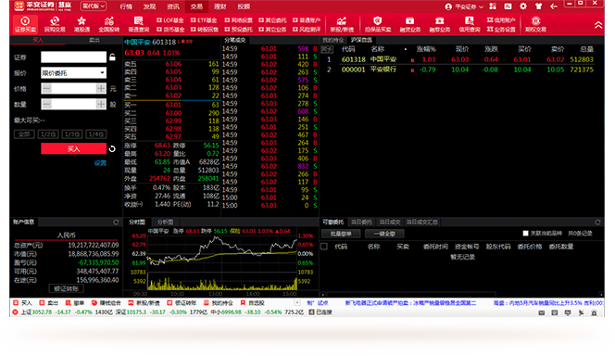
Task: Click the securities code input field
Action: 73,57
